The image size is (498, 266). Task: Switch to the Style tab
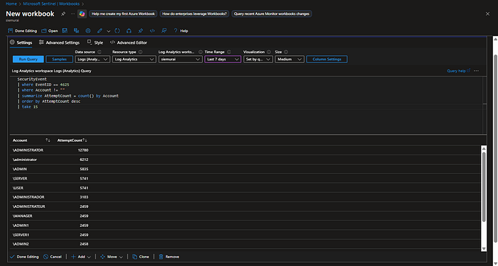(x=95, y=43)
